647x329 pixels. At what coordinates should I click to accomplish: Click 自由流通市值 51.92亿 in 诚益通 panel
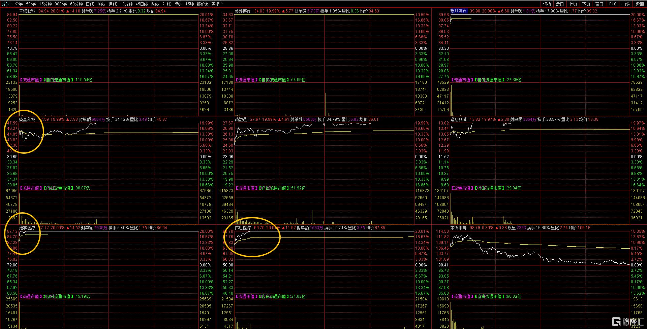coord(282,188)
